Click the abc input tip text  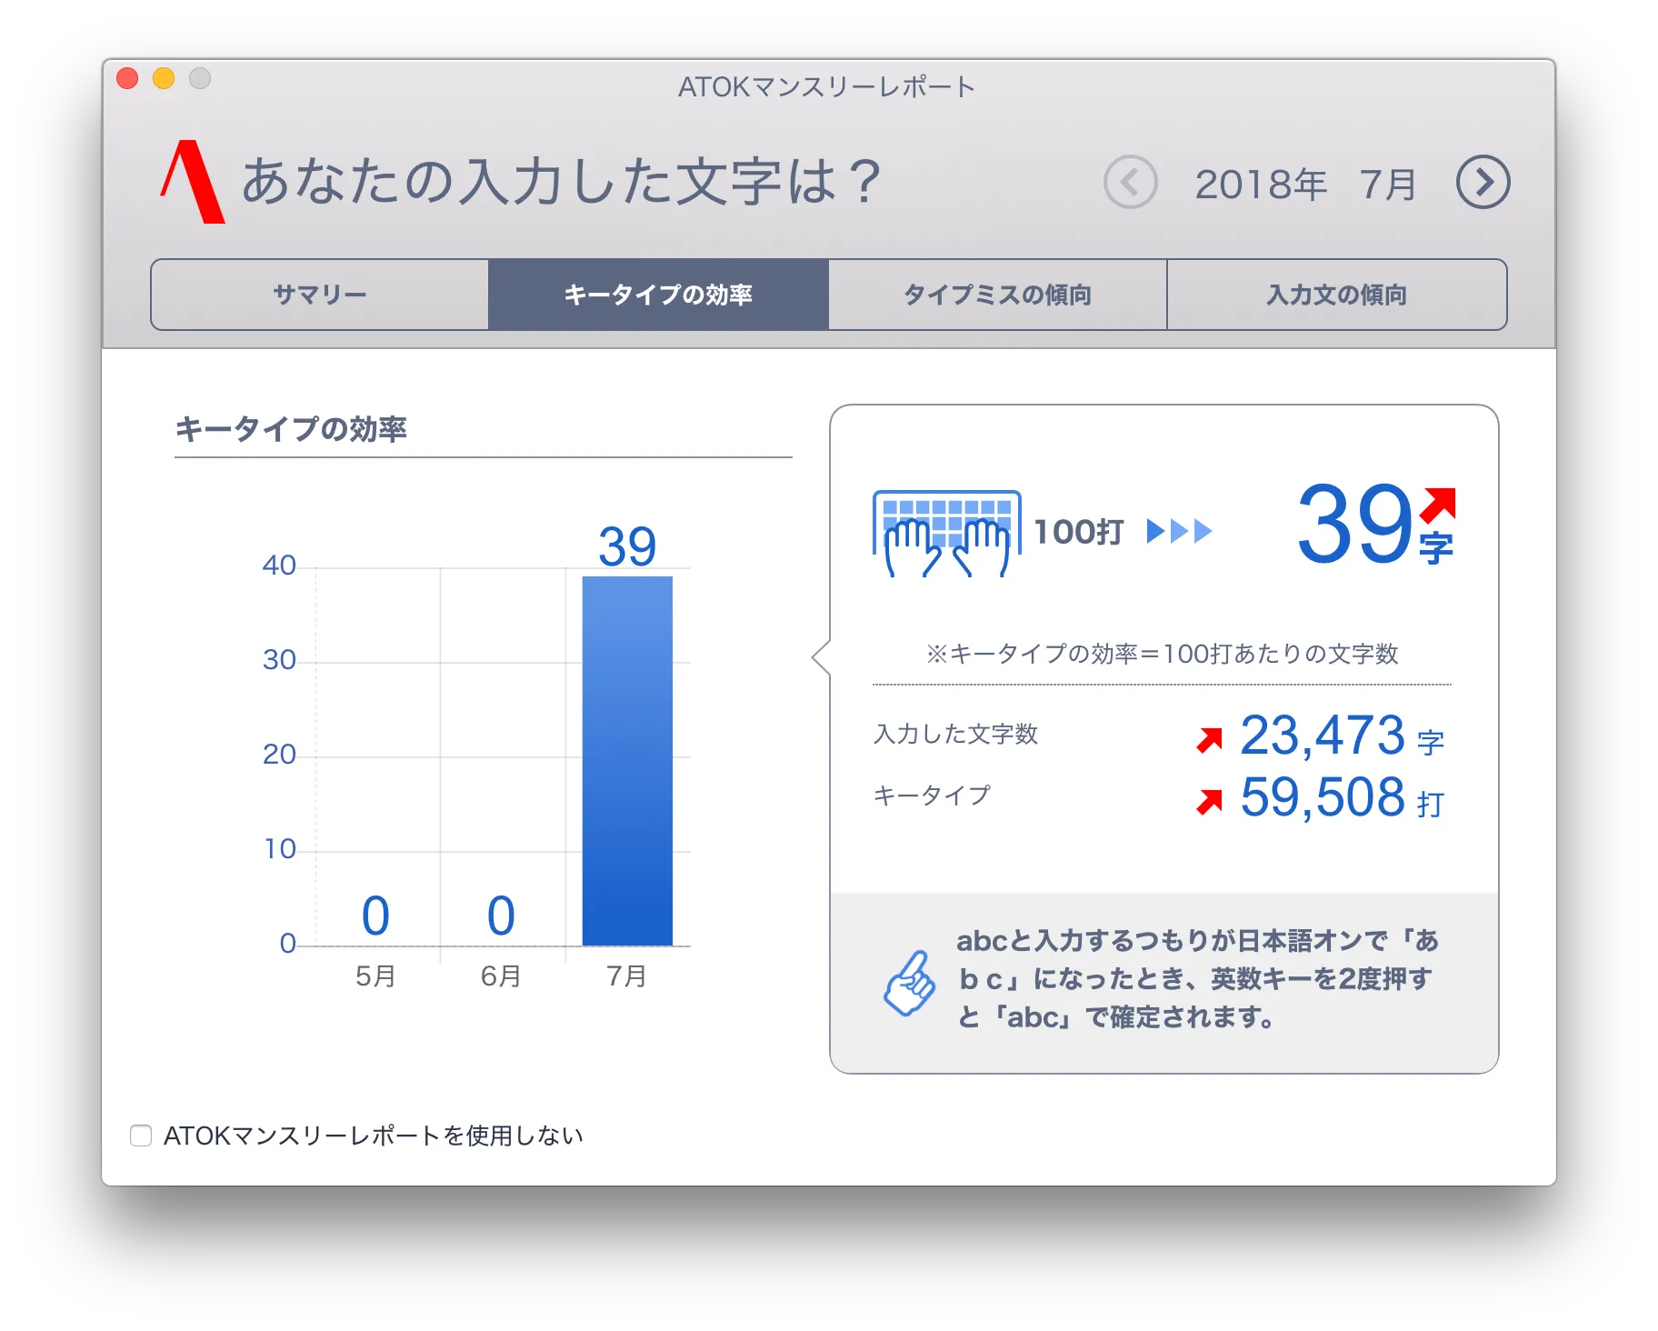1197,979
